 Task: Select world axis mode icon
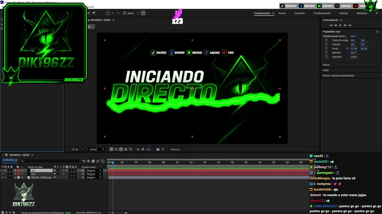pos(113,13)
